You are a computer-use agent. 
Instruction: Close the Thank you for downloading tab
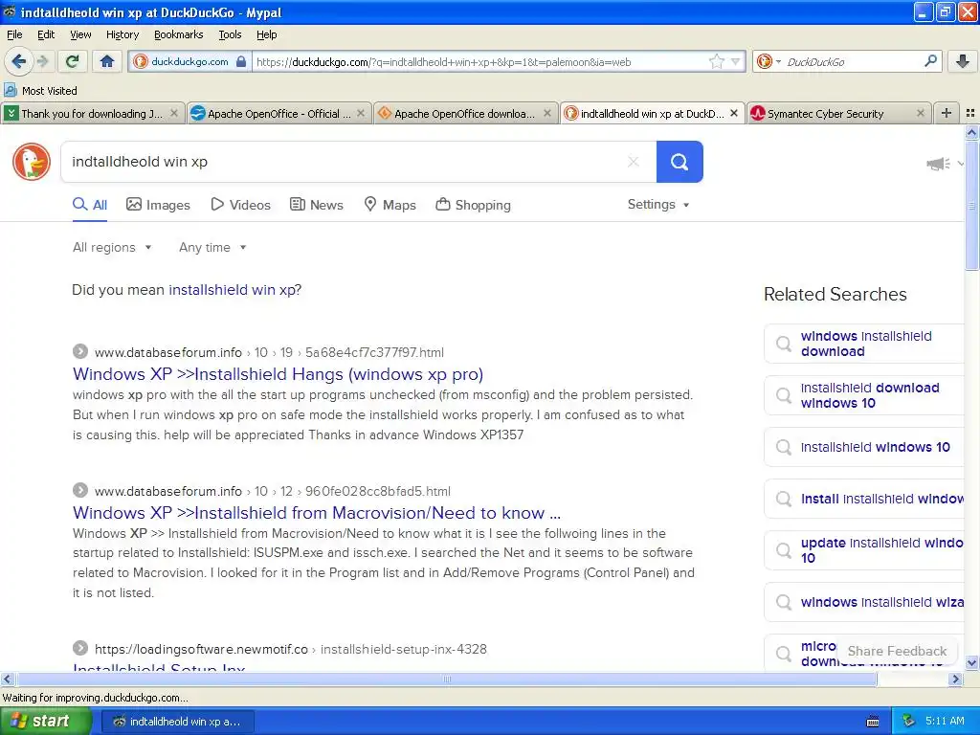pos(174,113)
